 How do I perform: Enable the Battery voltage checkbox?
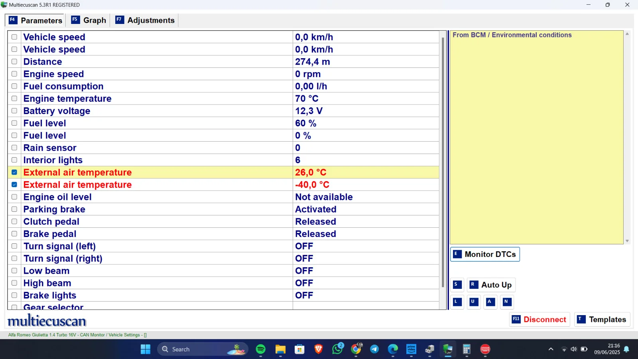coord(14,111)
